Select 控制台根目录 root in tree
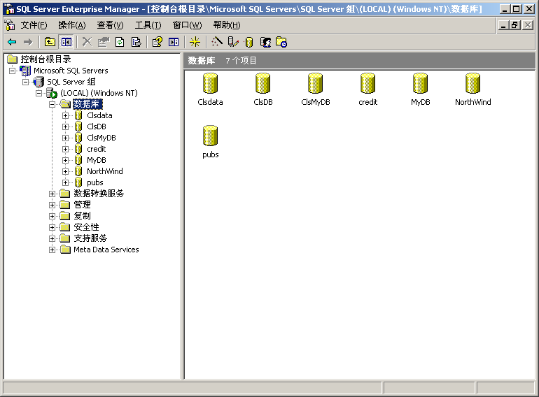Viewport: 539px width, 397px height. (45, 59)
